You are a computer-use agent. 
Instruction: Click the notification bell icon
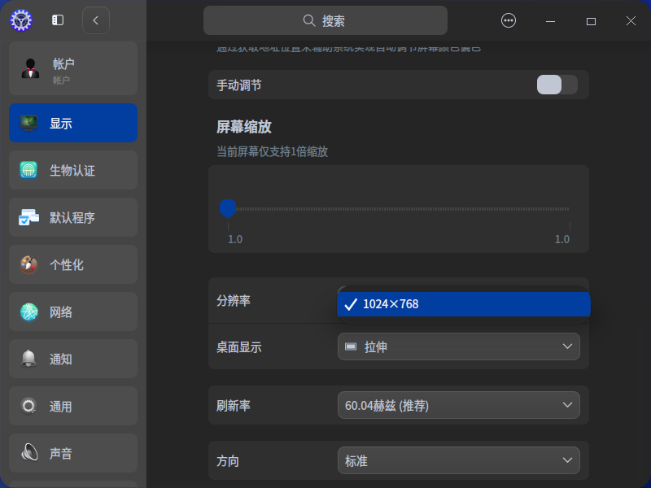pos(28,359)
